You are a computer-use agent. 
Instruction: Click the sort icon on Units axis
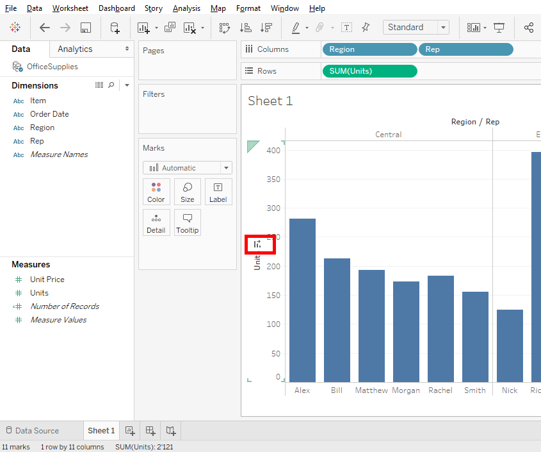click(257, 244)
